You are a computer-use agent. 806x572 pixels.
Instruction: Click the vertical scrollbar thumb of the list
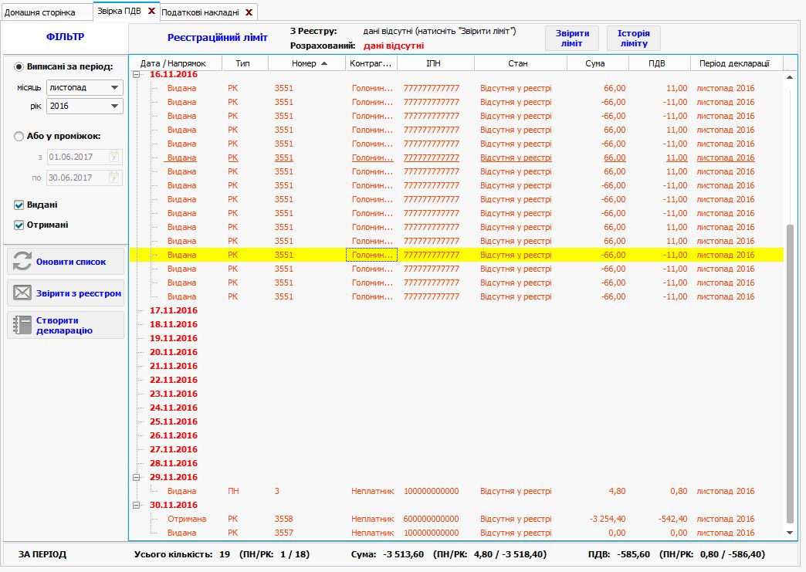[x=790, y=374]
